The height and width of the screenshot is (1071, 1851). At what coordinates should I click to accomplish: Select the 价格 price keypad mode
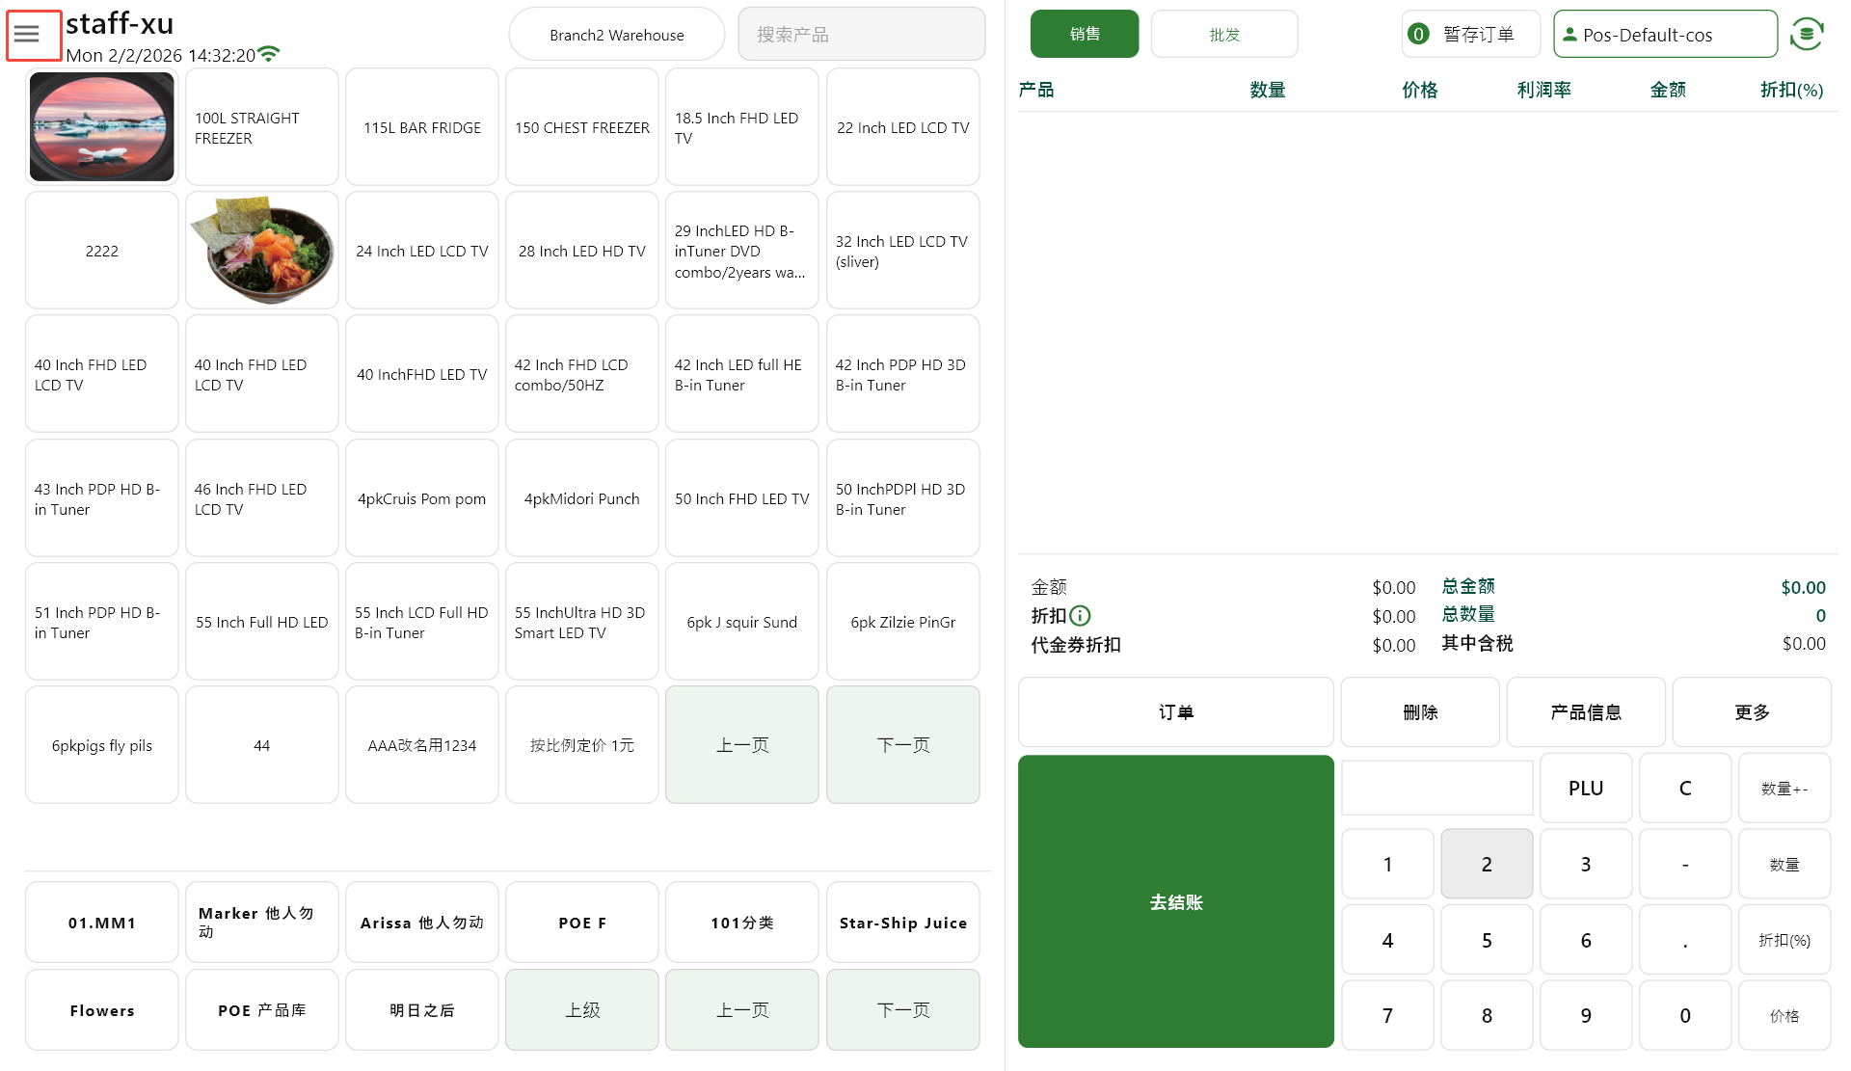pos(1784,1015)
